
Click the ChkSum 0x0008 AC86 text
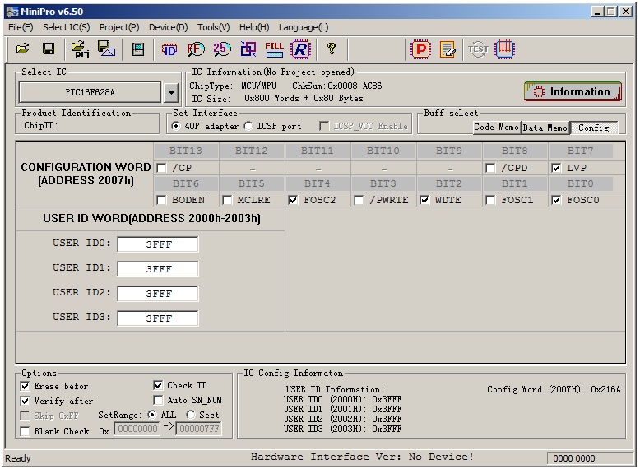[336, 86]
